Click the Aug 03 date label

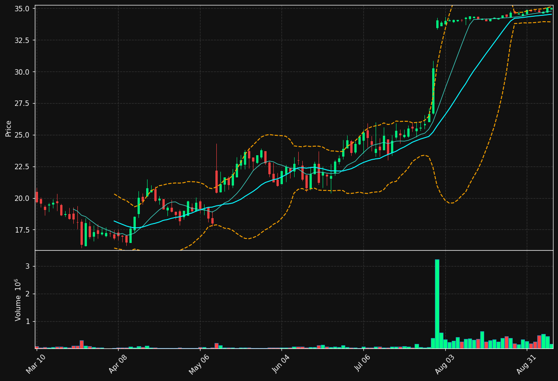[x=444, y=364]
